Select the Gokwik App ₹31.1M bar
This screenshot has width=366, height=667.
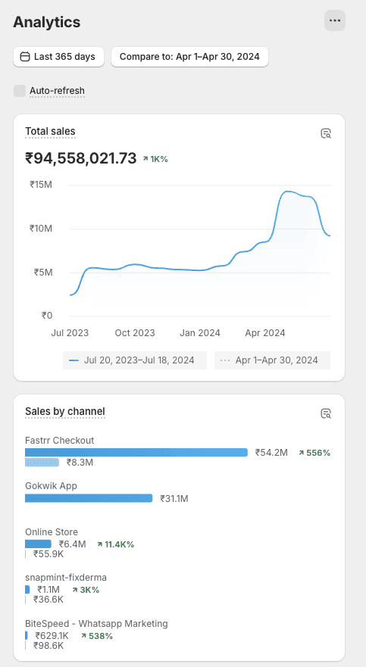89,498
